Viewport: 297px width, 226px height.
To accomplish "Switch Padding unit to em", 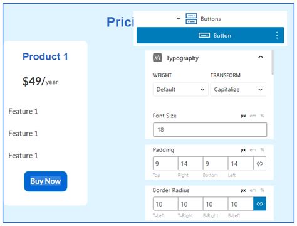I will pos(253,150).
